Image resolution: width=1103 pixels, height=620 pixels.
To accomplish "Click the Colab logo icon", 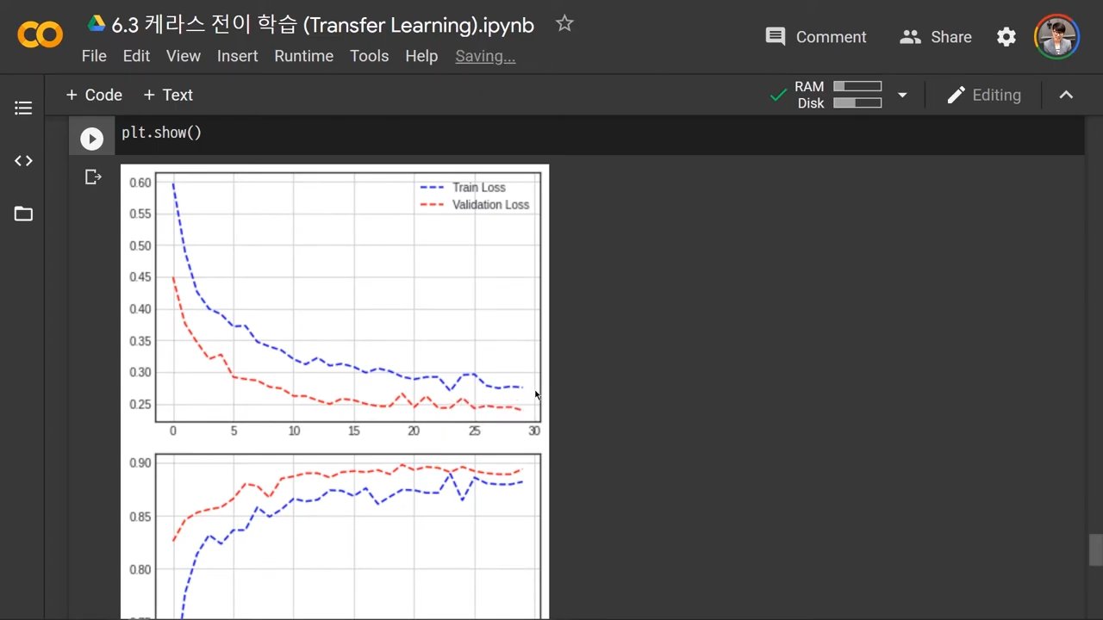I will pyautogui.click(x=41, y=35).
